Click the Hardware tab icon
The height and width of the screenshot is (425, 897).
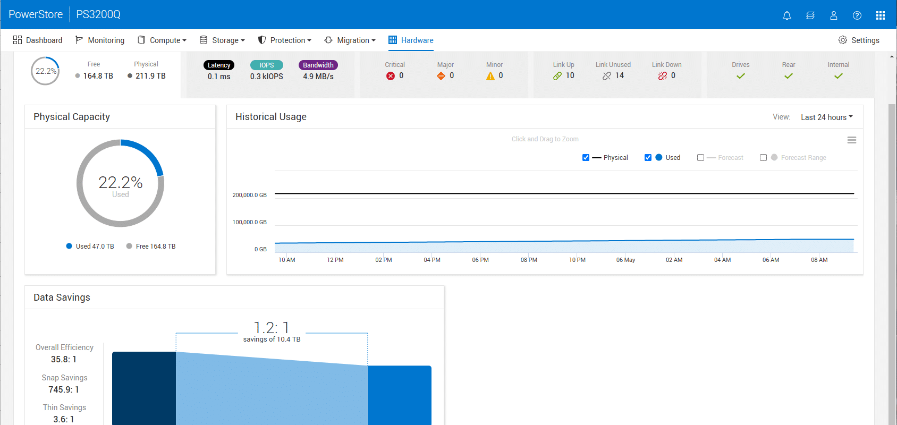click(x=393, y=40)
